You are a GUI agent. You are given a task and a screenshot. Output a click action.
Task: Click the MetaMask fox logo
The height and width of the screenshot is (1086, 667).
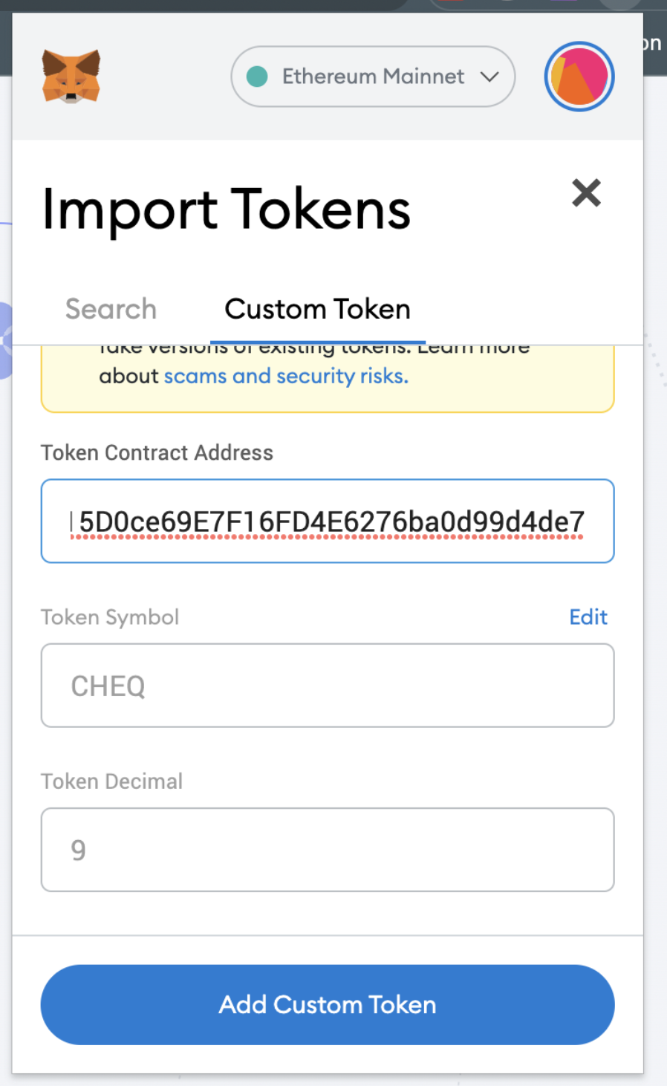coord(71,77)
